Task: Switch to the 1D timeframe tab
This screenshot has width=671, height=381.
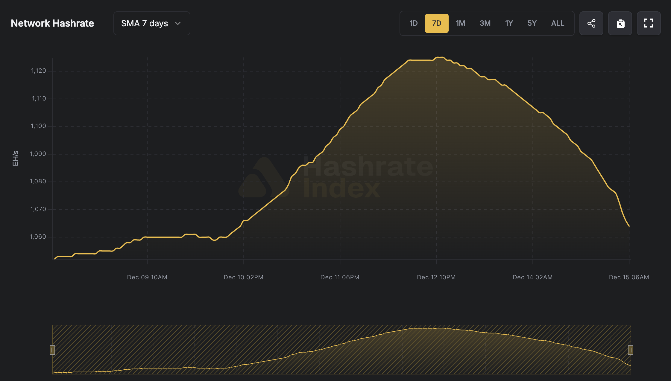Action: [413, 23]
